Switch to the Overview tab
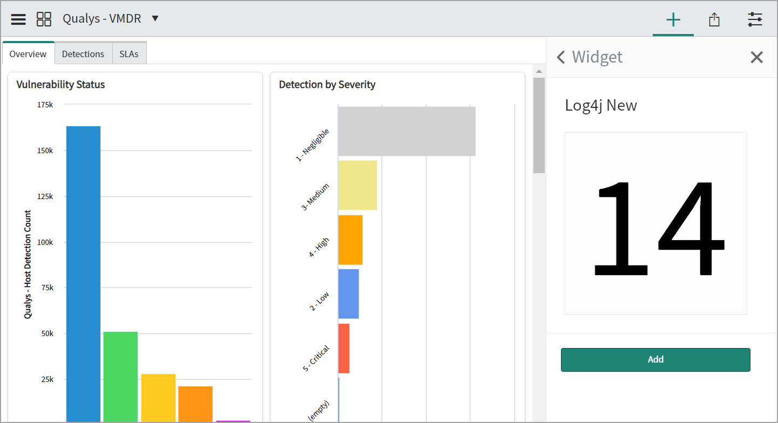Viewport: 778px width, 423px height. point(28,54)
